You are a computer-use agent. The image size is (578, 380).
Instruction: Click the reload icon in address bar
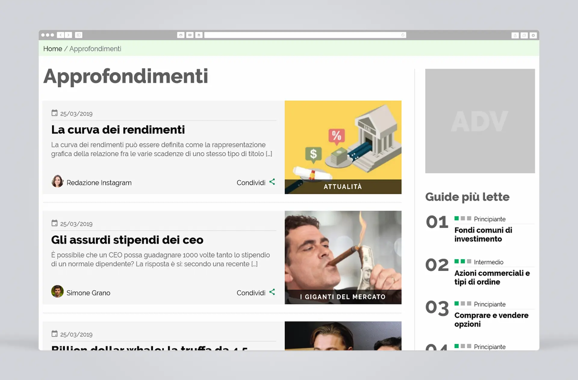[x=403, y=35]
